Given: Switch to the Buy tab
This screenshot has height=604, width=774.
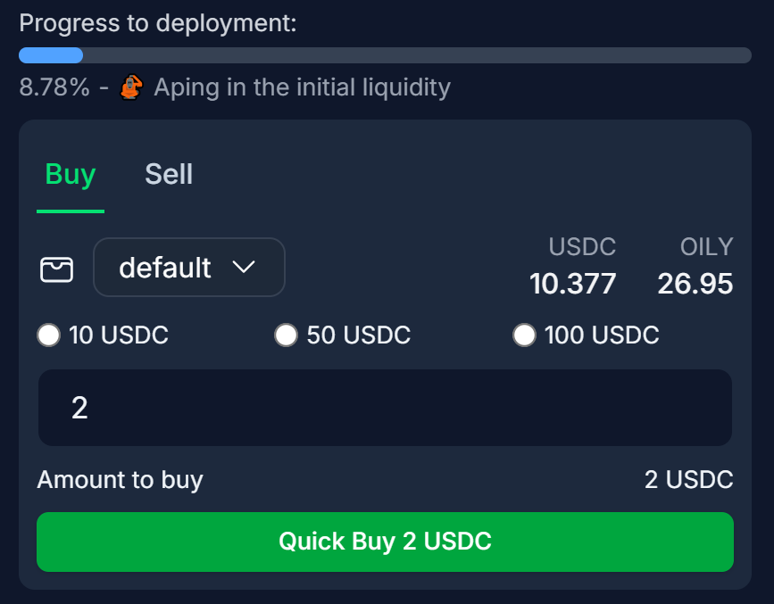Looking at the screenshot, I should pos(71,174).
